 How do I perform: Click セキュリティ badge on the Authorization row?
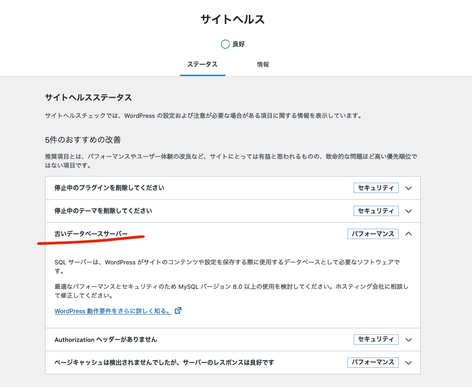click(x=376, y=340)
